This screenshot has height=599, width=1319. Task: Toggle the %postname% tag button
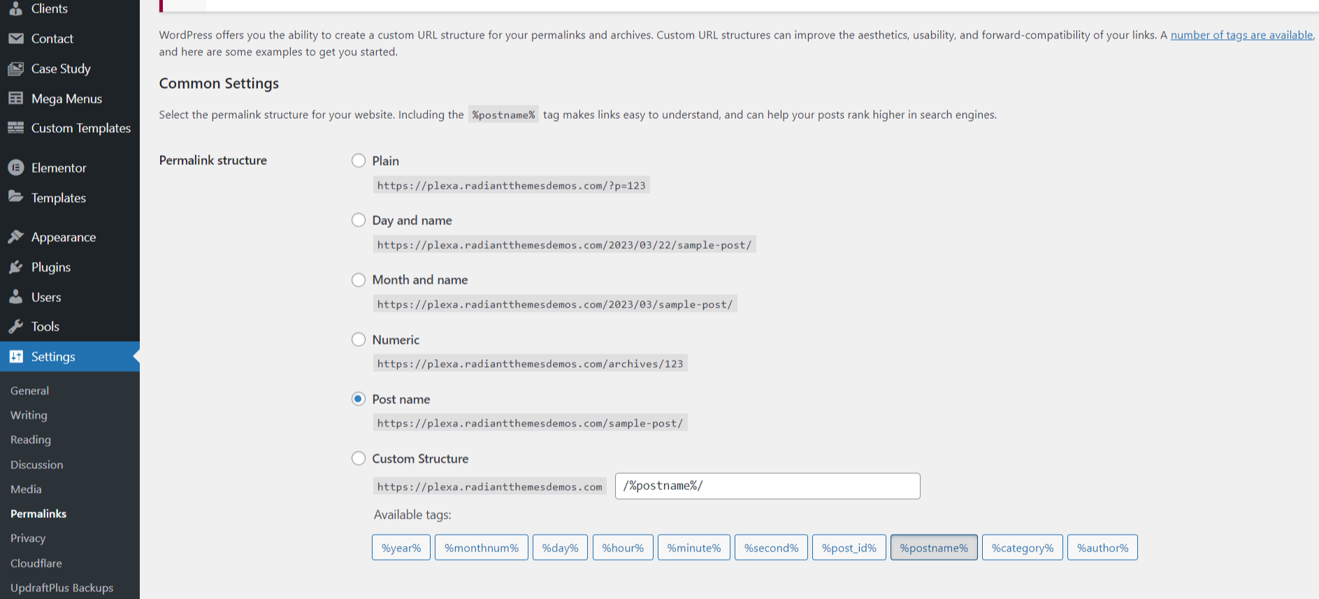click(x=934, y=547)
